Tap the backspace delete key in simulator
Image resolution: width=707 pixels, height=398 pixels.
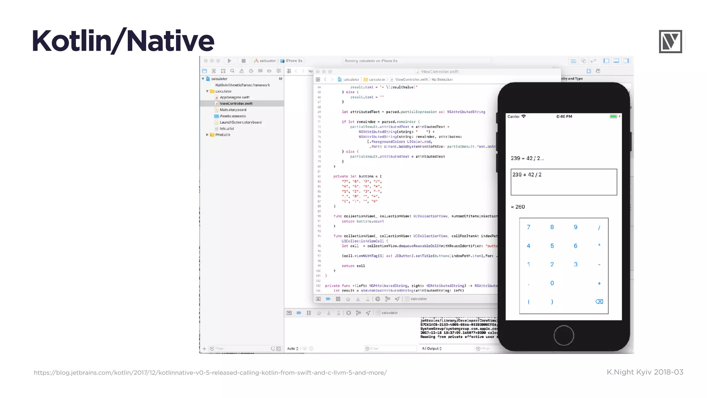tap(599, 302)
